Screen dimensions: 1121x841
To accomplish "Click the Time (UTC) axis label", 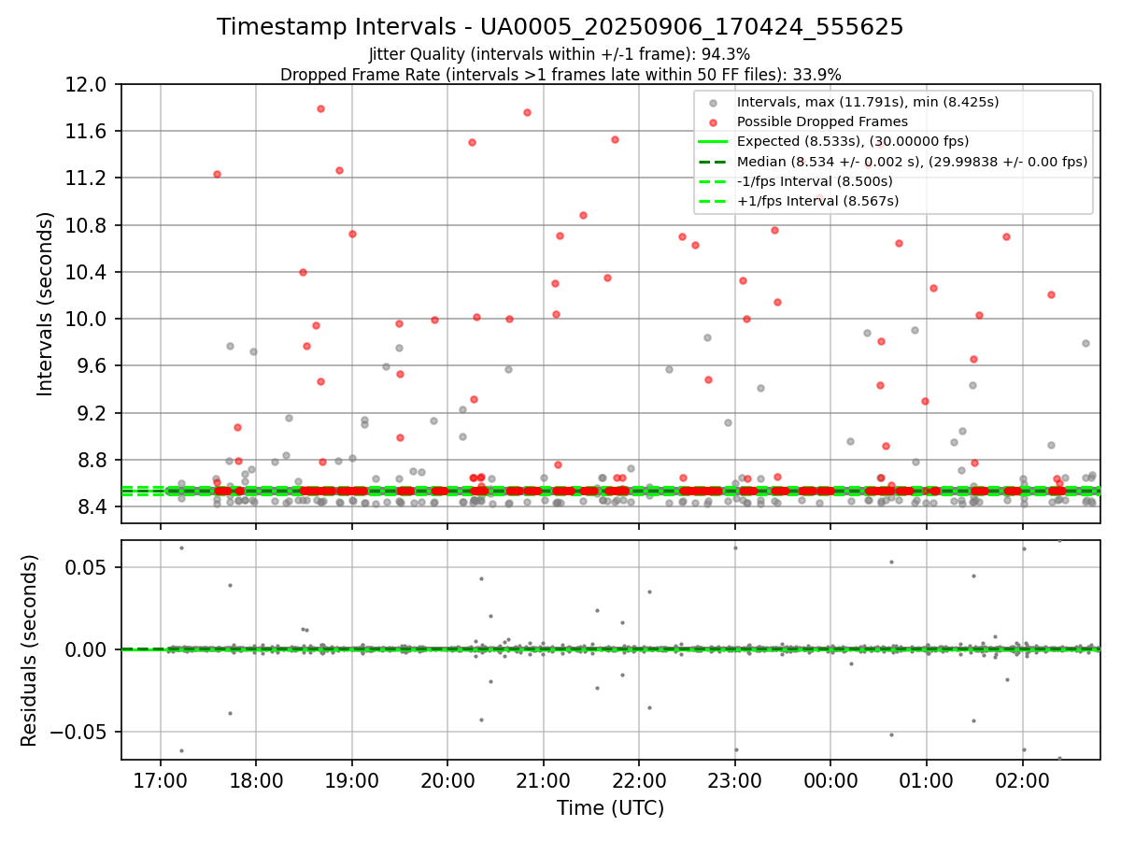I will point(610,808).
